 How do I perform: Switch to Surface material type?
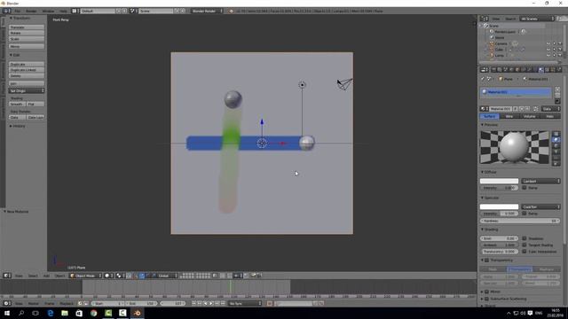[x=489, y=116]
